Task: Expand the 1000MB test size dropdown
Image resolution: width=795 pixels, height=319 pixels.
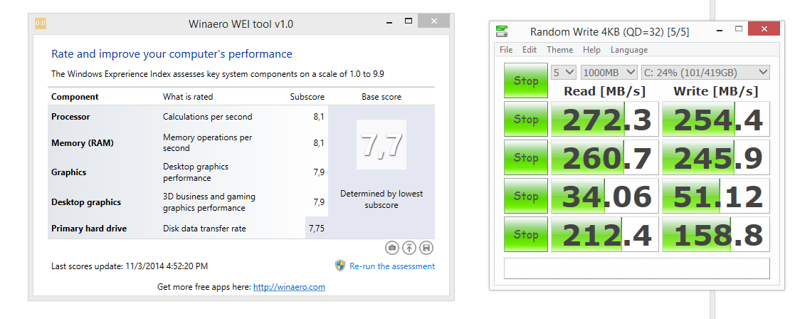Action: coord(609,73)
